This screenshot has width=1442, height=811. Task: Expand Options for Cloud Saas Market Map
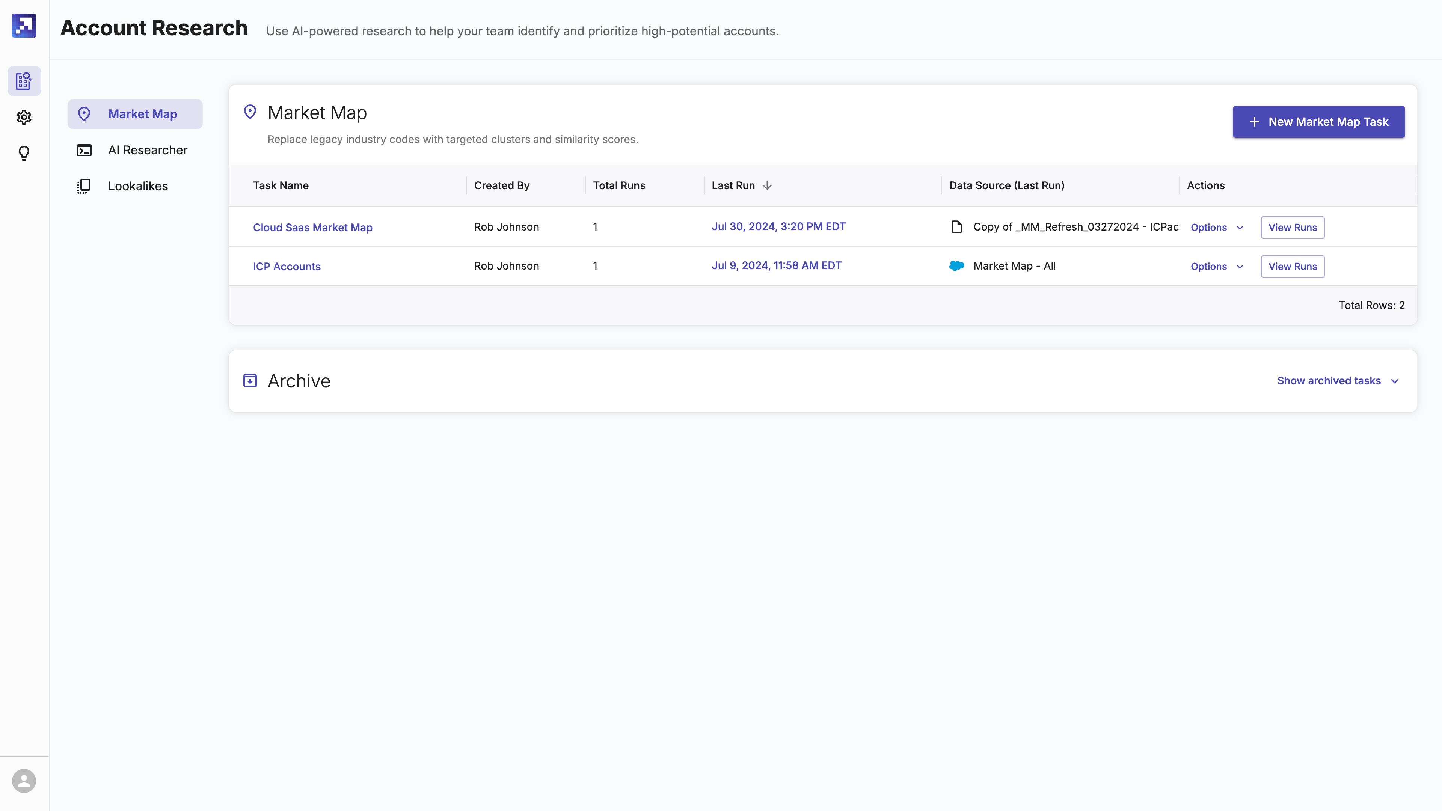[x=1217, y=227]
